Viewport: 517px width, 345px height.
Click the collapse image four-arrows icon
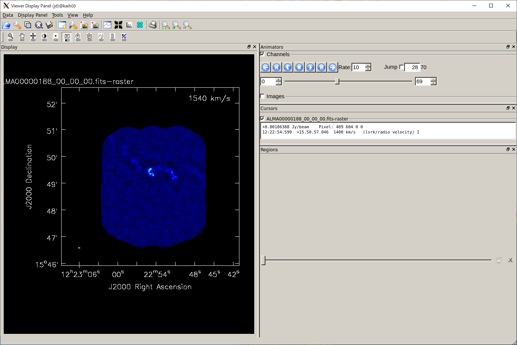pos(118,25)
